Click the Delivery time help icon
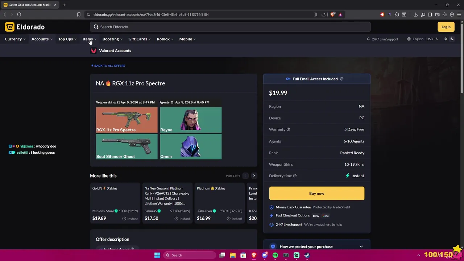464x261 pixels. click(x=295, y=176)
